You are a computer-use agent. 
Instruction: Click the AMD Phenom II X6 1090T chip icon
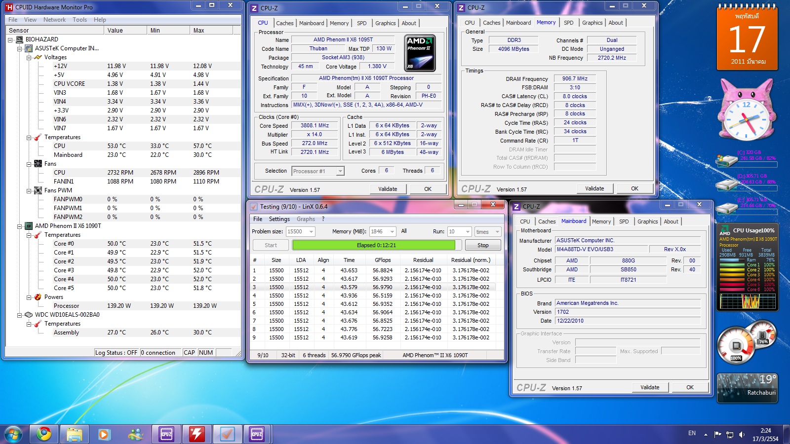(29, 226)
